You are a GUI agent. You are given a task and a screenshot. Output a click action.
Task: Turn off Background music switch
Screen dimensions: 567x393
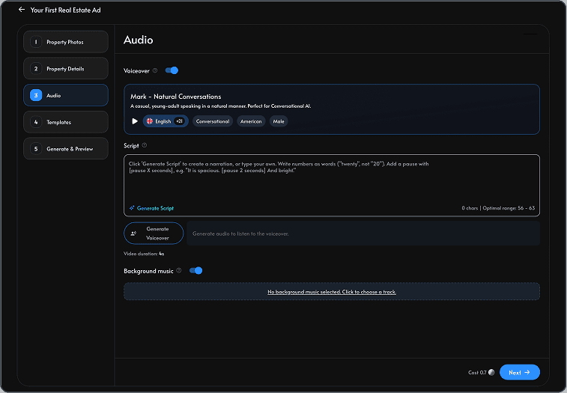click(196, 270)
